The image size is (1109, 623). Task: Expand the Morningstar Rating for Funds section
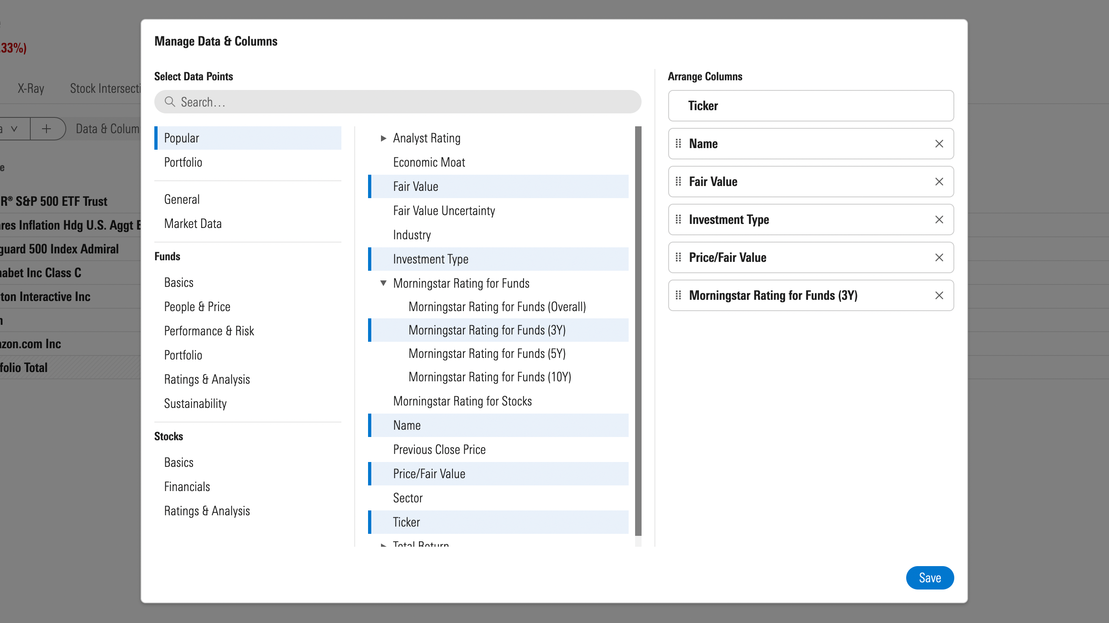[x=384, y=282]
